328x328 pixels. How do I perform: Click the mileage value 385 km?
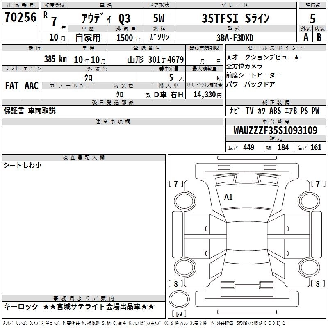pyautogui.click(x=55, y=59)
